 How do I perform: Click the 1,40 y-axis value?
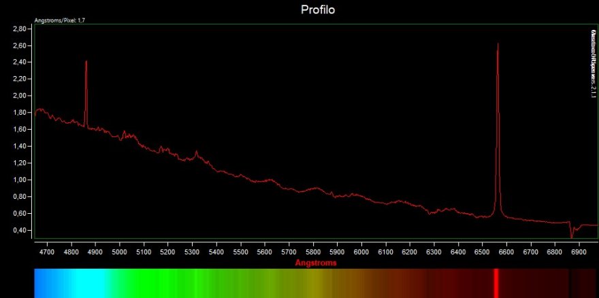(x=19, y=146)
